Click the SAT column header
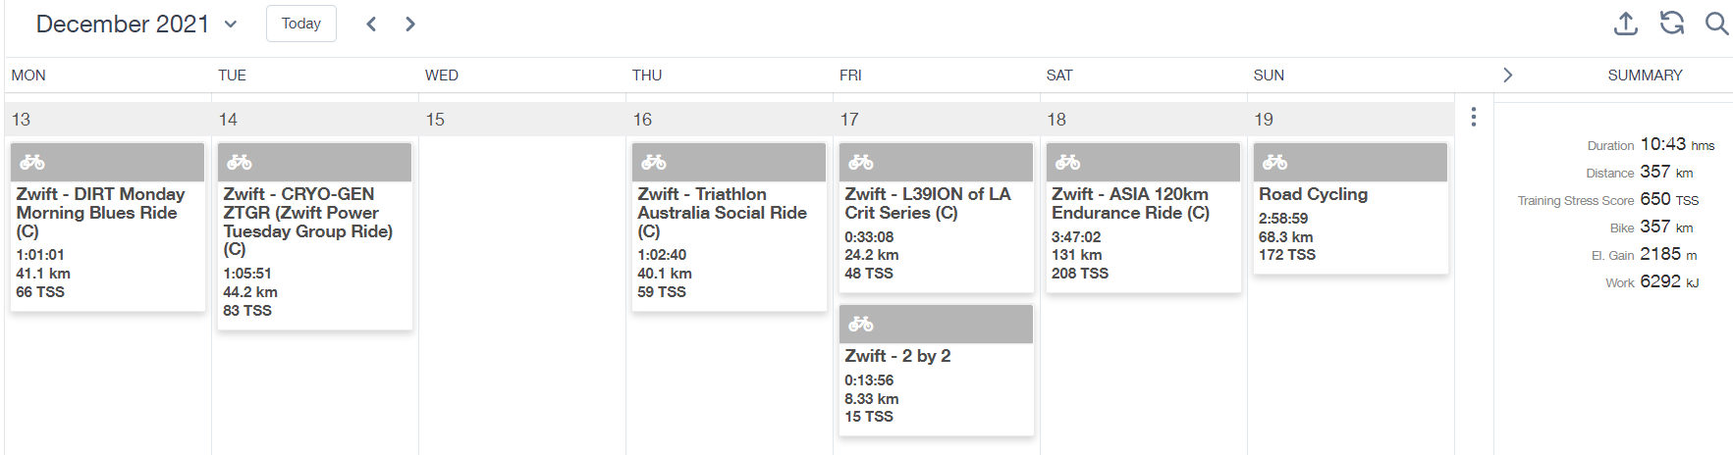The height and width of the screenshot is (455, 1733). pyautogui.click(x=1059, y=76)
